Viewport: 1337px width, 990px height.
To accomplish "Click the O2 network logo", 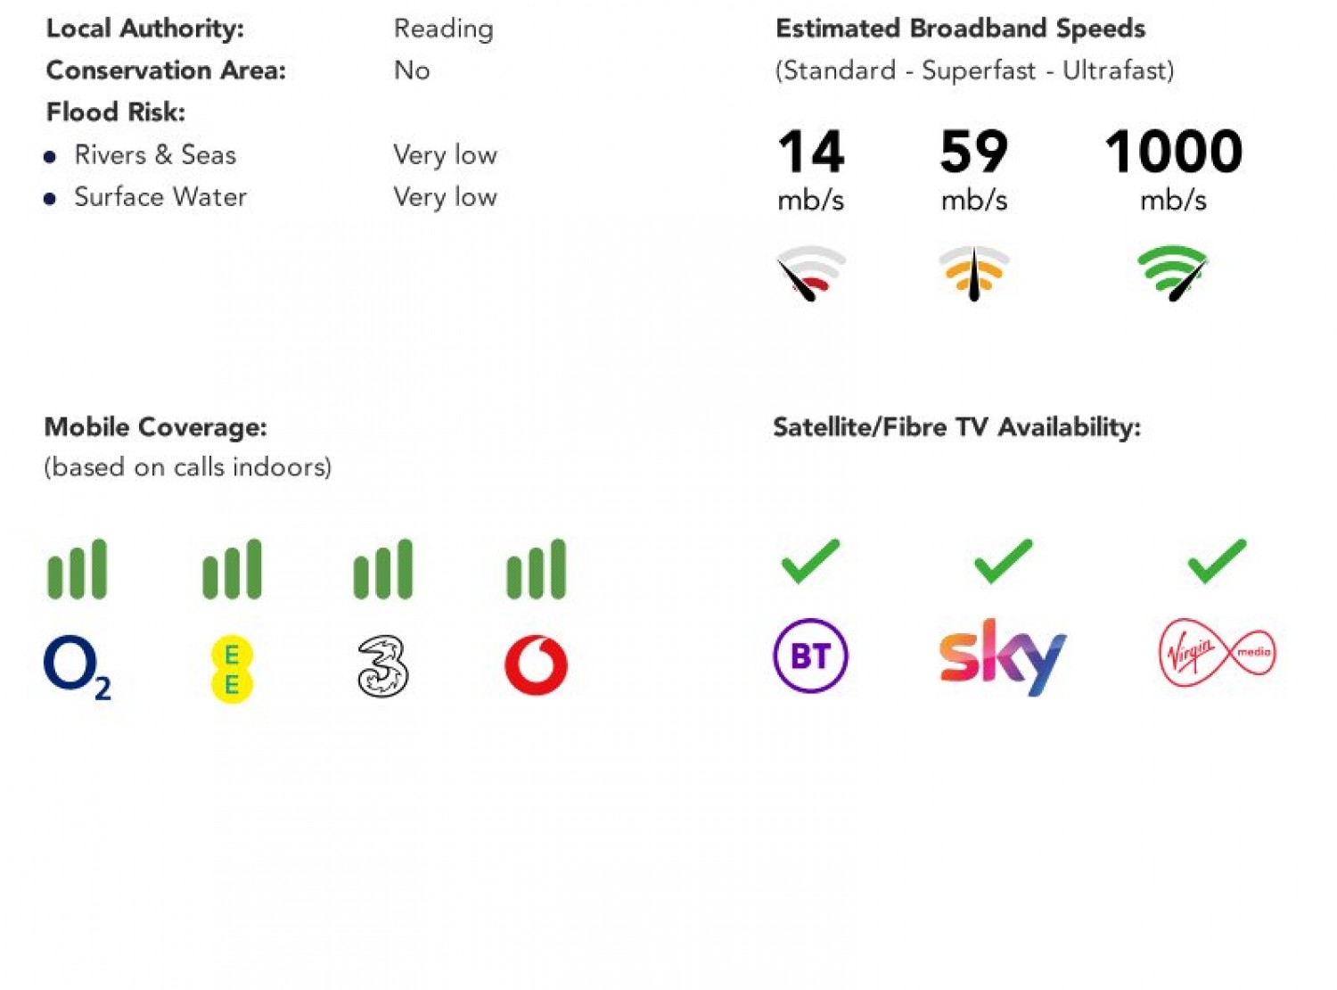I will [77, 666].
